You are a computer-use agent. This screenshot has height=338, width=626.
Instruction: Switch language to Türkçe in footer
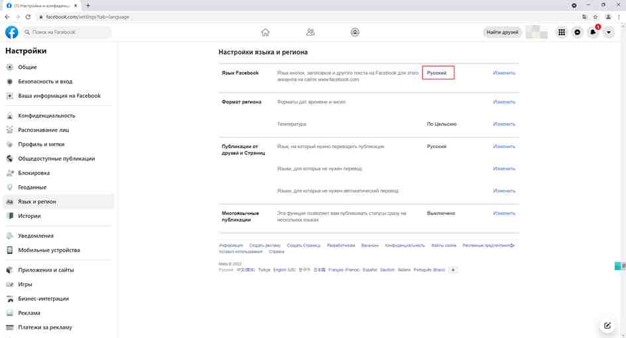[x=264, y=271]
